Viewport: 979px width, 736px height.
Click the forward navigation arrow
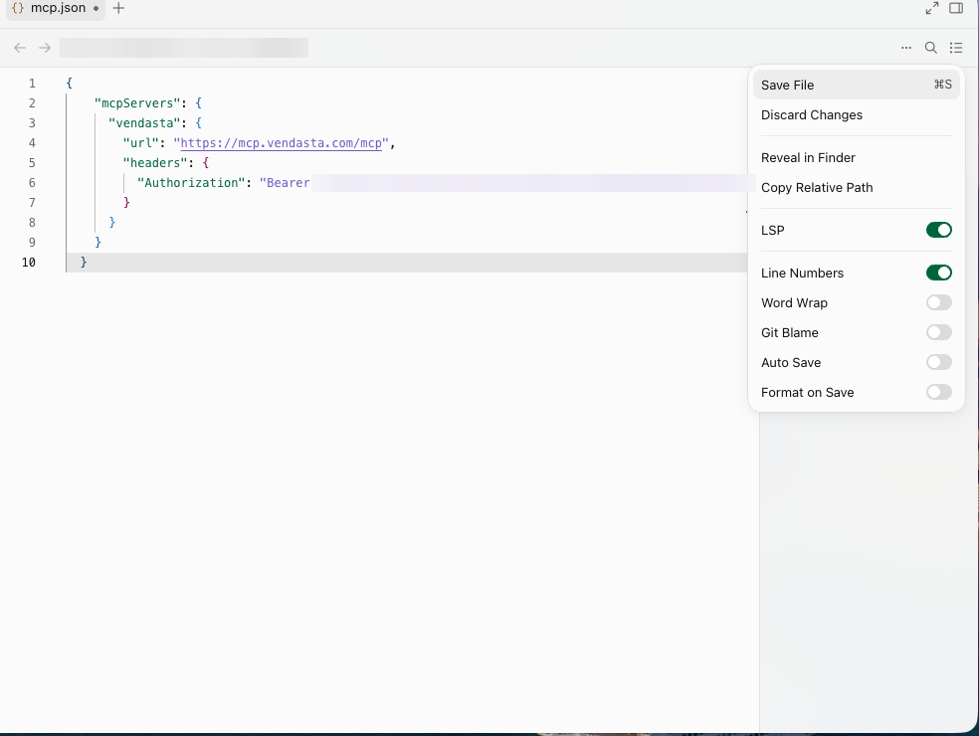tap(45, 48)
